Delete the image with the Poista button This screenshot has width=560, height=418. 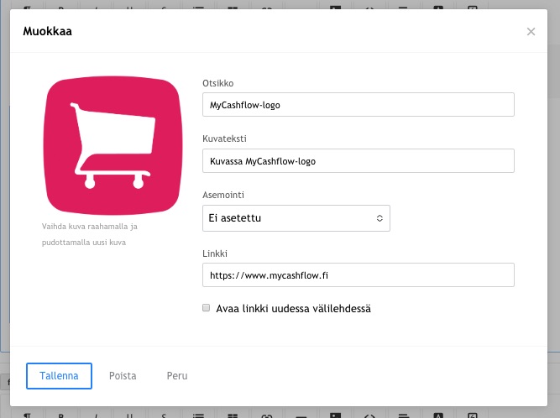point(123,376)
